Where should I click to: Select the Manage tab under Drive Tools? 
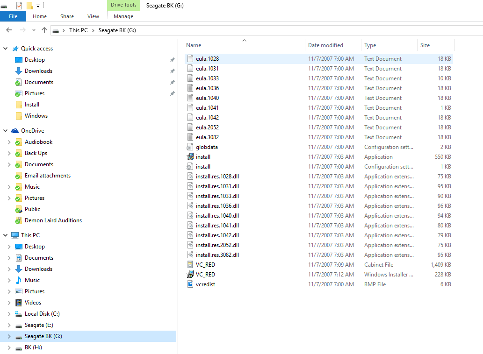123,16
